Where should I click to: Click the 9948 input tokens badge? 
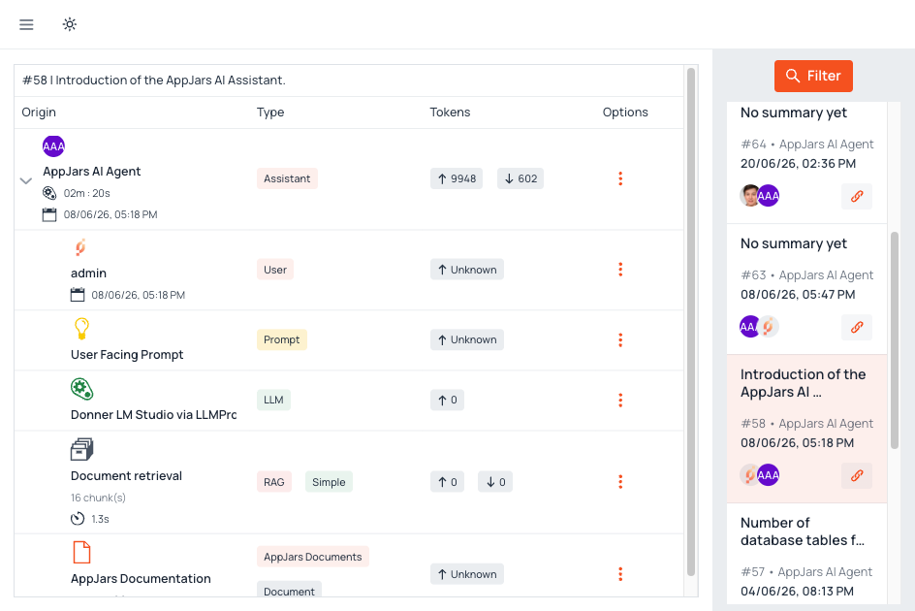(457, 178)
